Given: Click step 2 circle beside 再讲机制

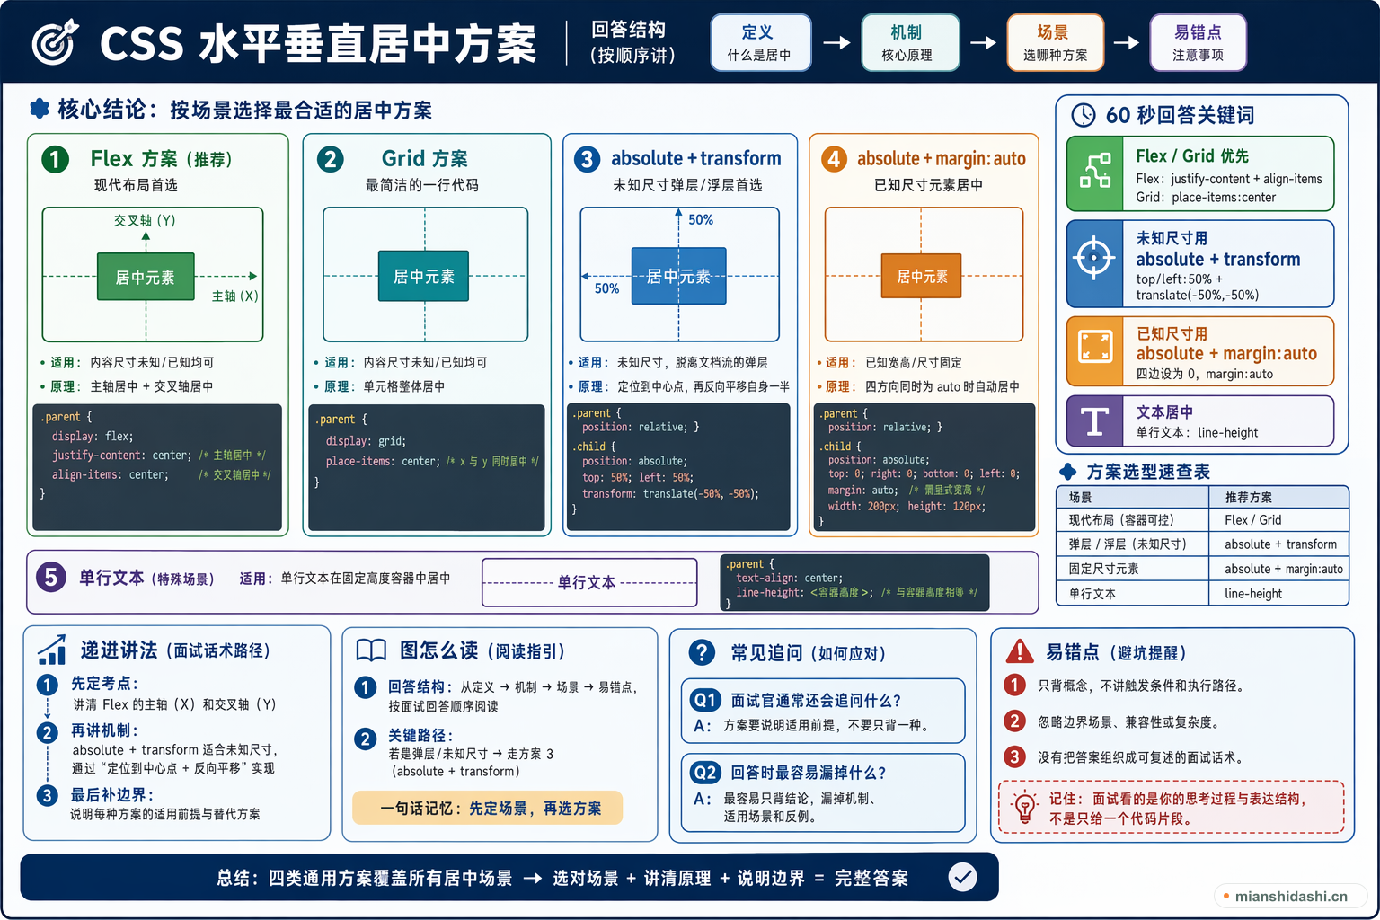Looking at the screenshot, I should point(48,732).
